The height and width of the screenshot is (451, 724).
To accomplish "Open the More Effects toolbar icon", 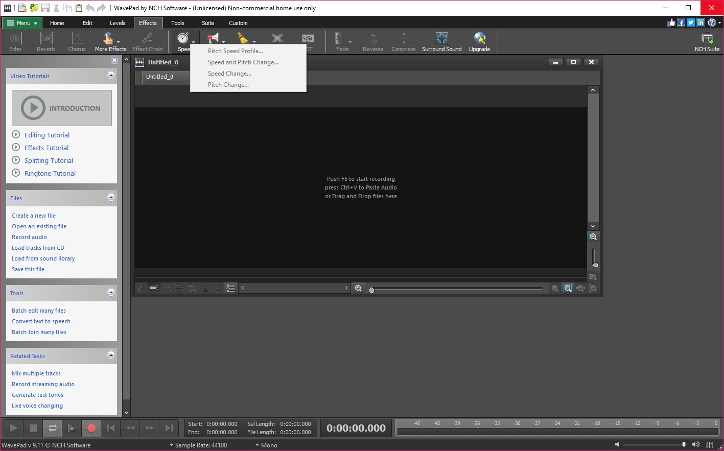I will (110, 42).
